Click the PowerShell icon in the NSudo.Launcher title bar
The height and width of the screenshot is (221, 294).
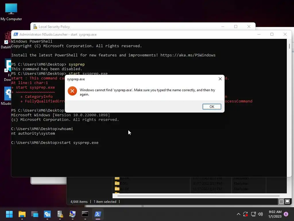pyautogui.click(x=16, y=35)
